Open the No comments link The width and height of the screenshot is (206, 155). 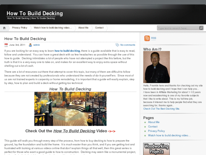[x=128, y=45]
